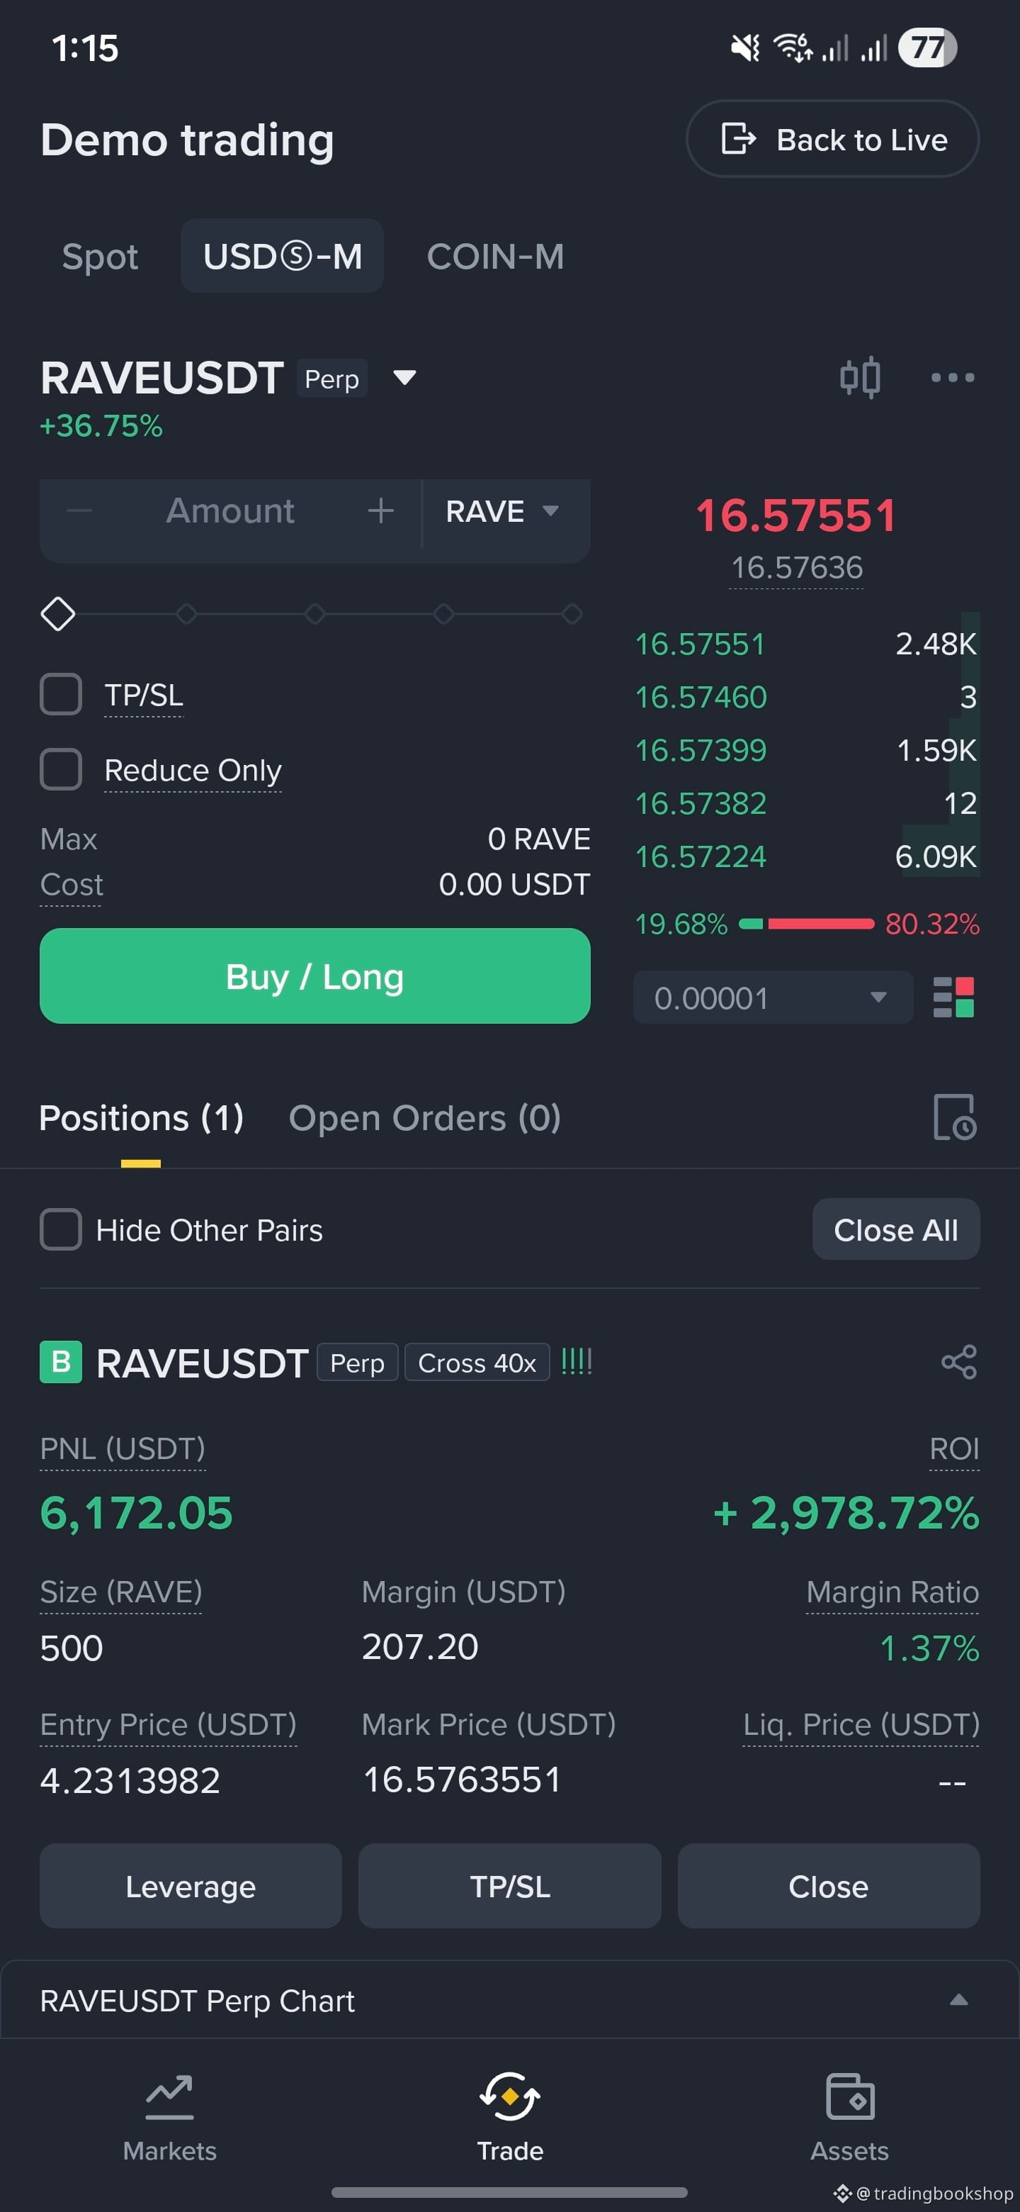Viewport: 1020px width, 2212px height.
Task: Check Hide Other Pairs
Action: 61,1229
